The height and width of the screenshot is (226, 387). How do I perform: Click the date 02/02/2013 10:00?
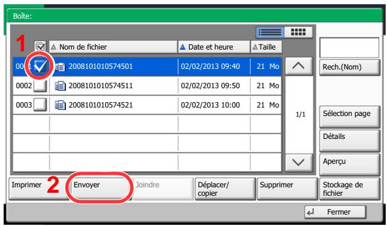[210, 105]
